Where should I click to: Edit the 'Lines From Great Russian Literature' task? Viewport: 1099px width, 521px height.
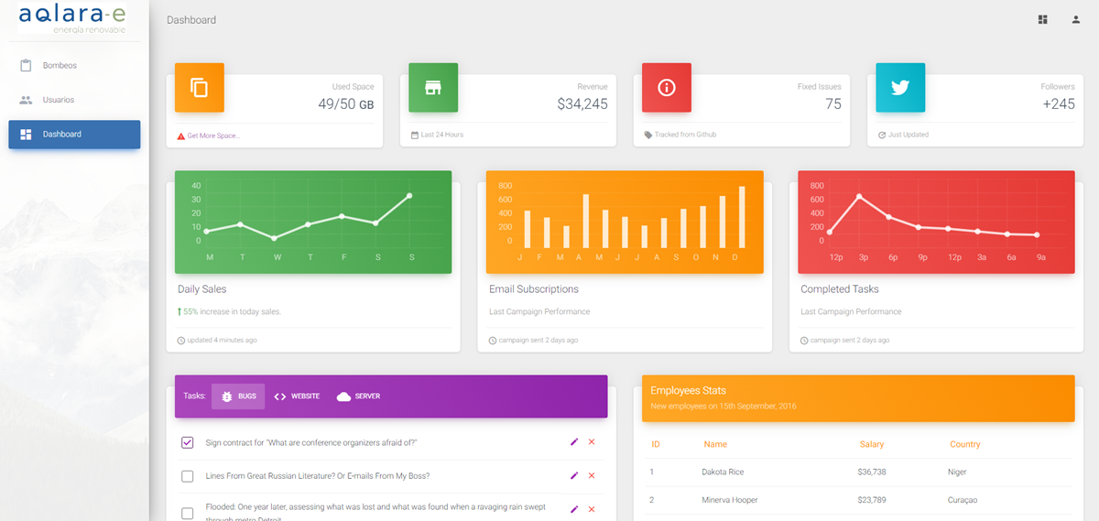574,475
